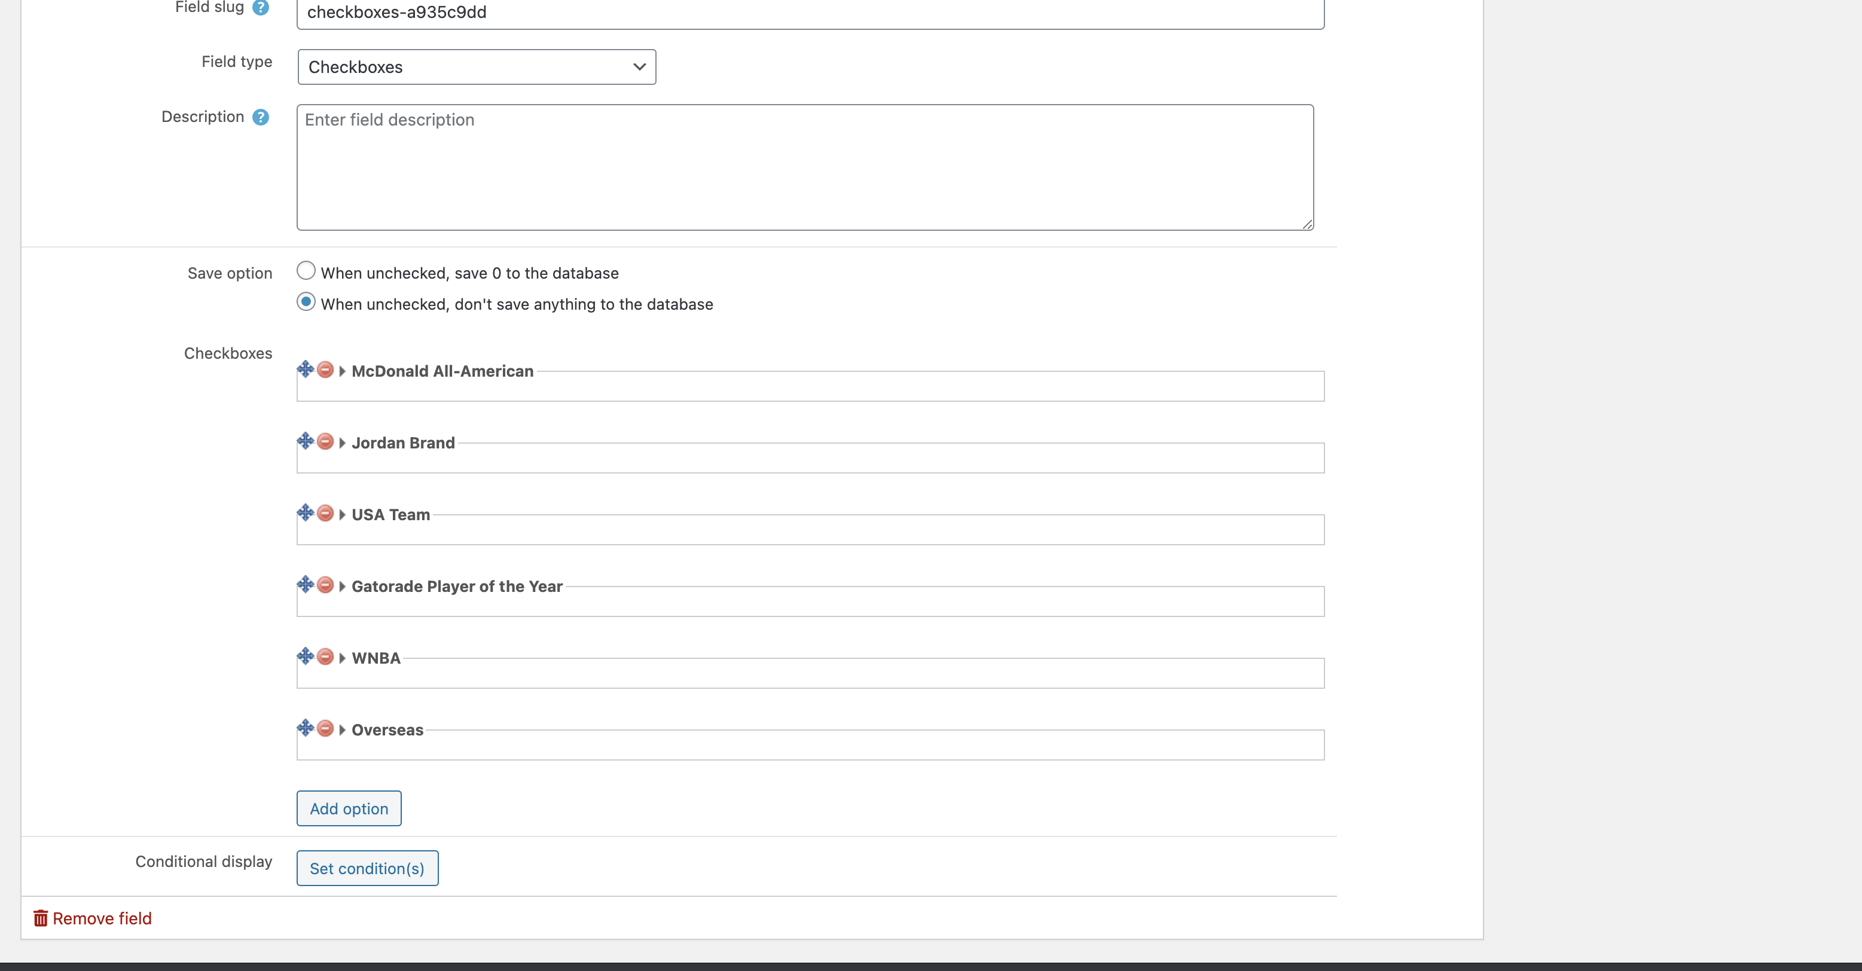Click the Conditional display label
The height and width of the screenshot is (971, 1862).
click(x=204, y=861)
